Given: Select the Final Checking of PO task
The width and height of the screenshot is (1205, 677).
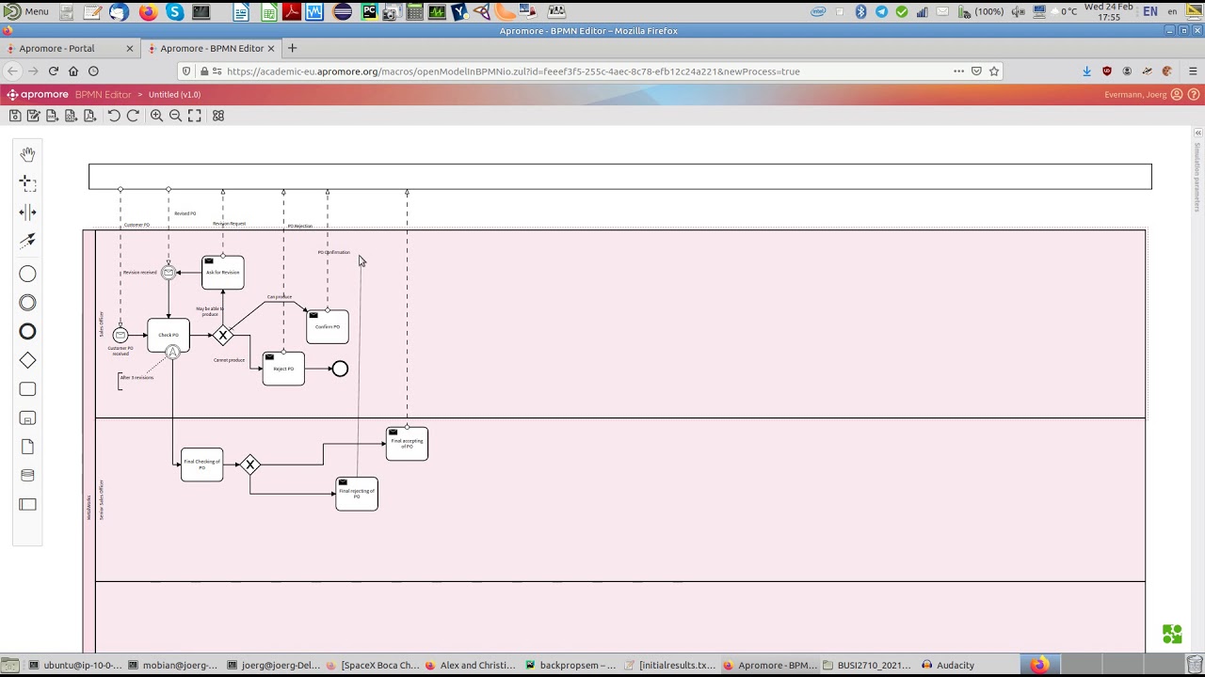Looking at the screenshot, I should [202, 464].
